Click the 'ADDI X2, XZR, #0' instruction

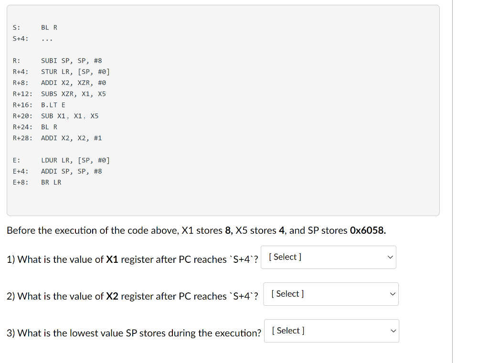click(x=73, y=83)
